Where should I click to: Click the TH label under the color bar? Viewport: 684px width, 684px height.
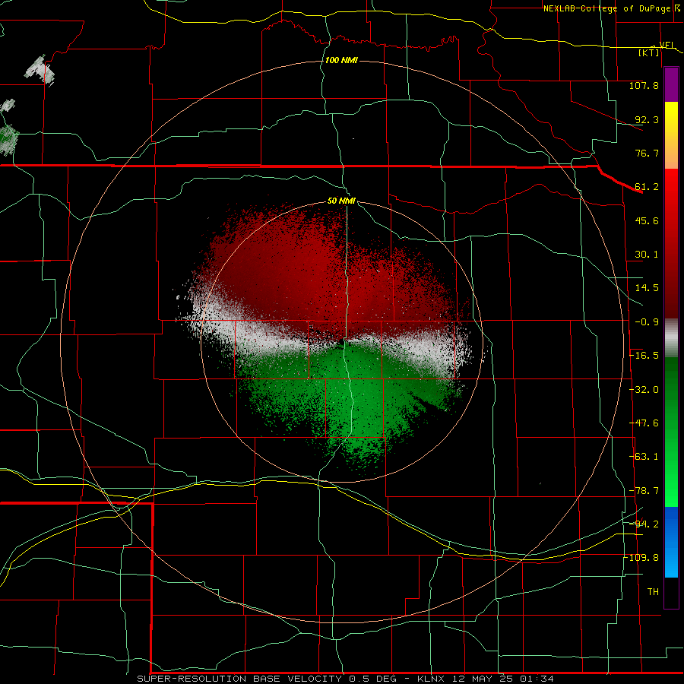coord(653,592)
